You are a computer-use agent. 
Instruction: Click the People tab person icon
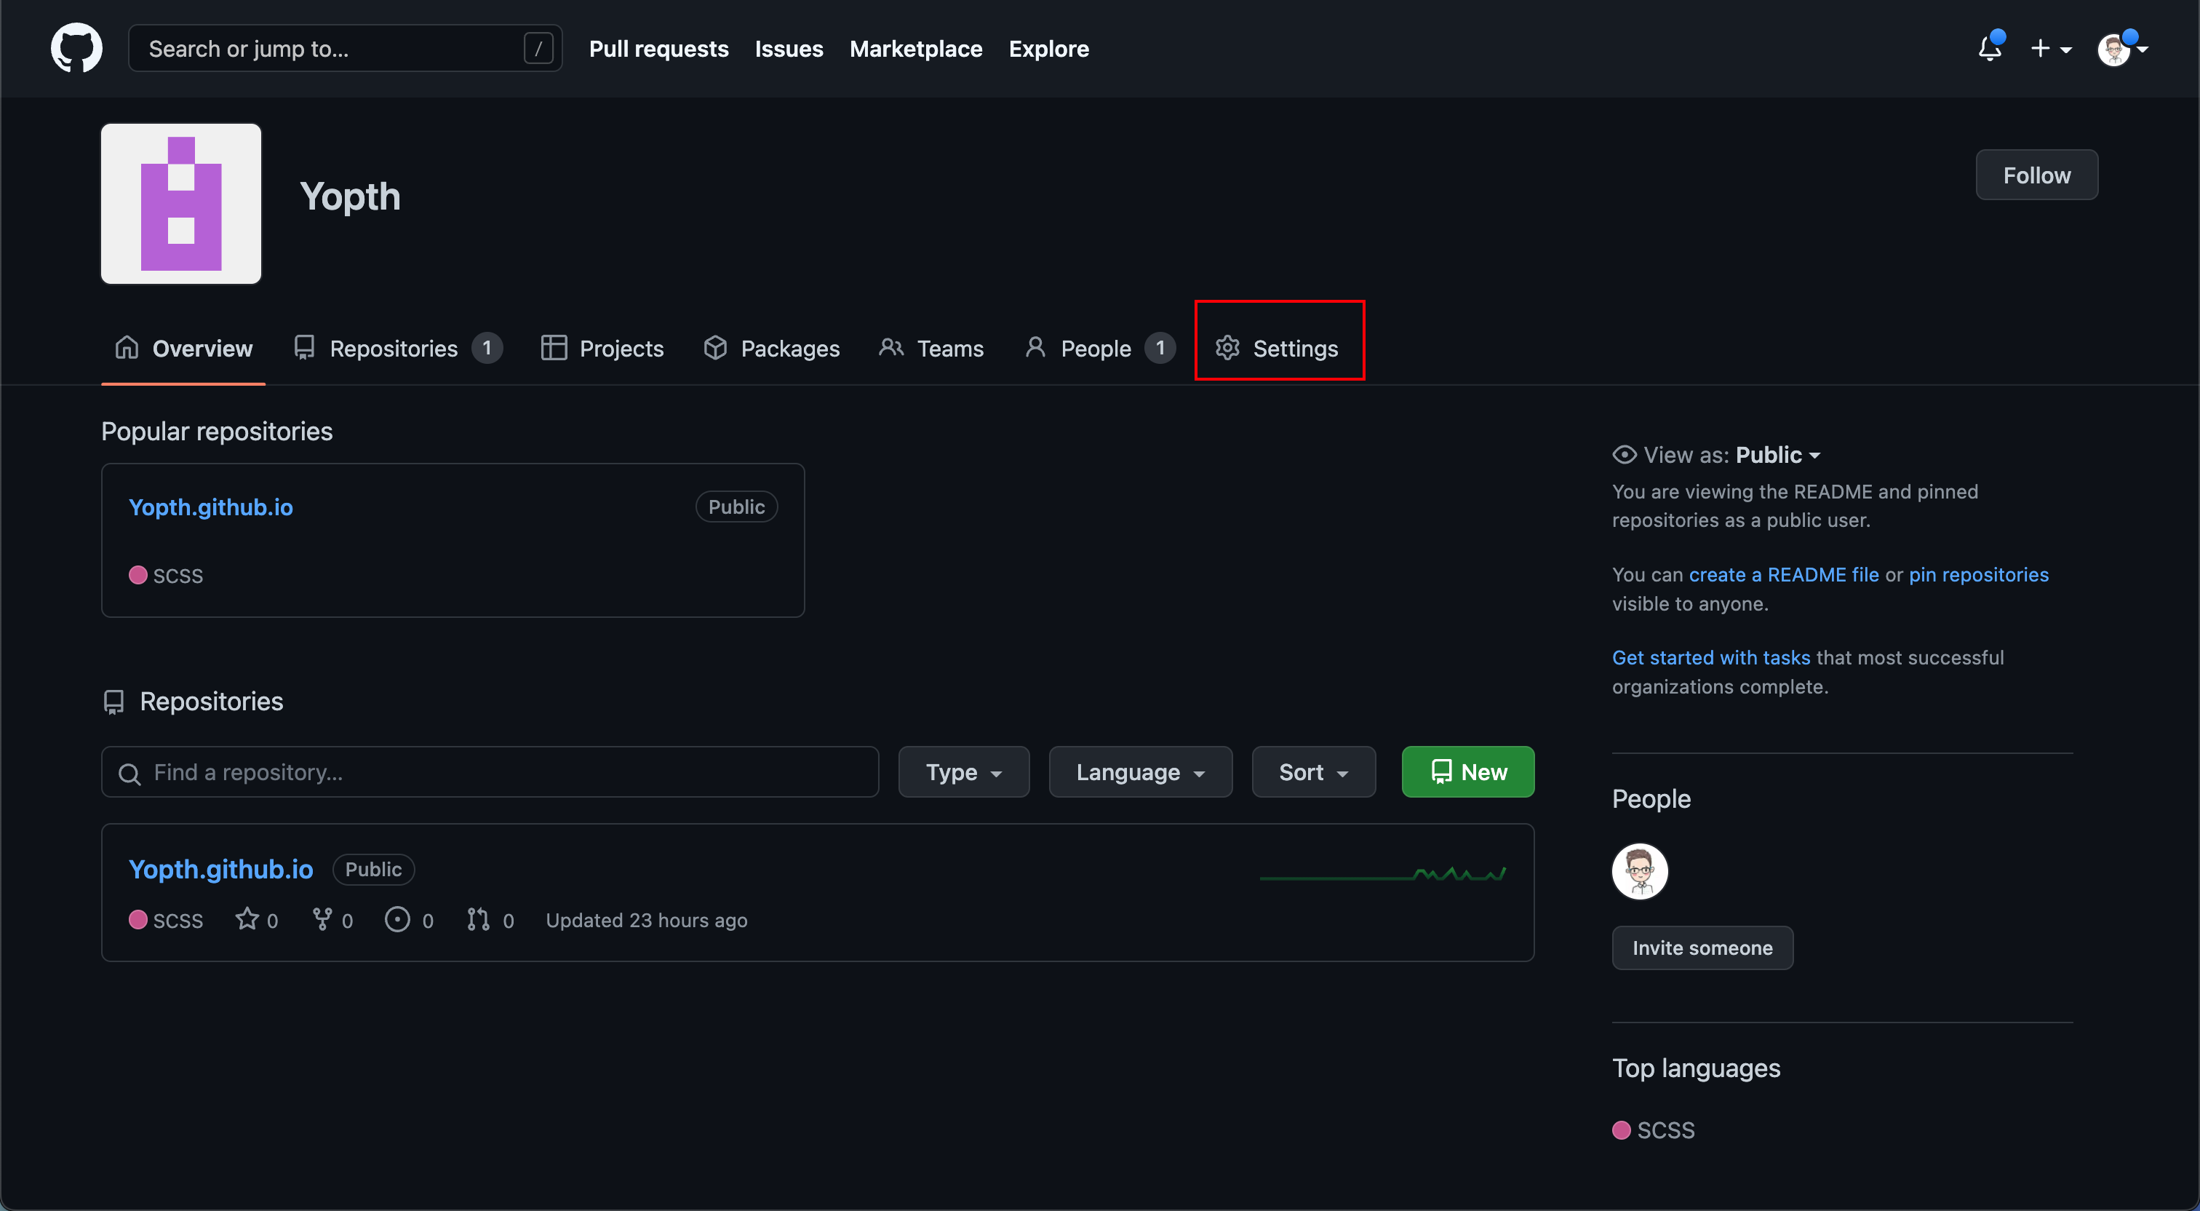[x=1035, y=347]
